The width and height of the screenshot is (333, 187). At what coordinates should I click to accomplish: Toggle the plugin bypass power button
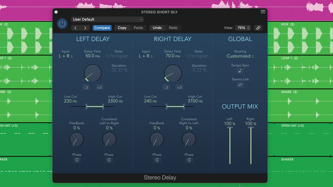[62, 24]
